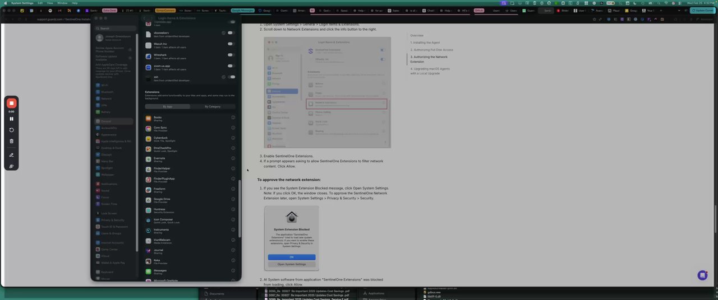The height and width of the screenshot is (300, 718).
Task: Click the Messages app icon
Action: coord(148,271)
